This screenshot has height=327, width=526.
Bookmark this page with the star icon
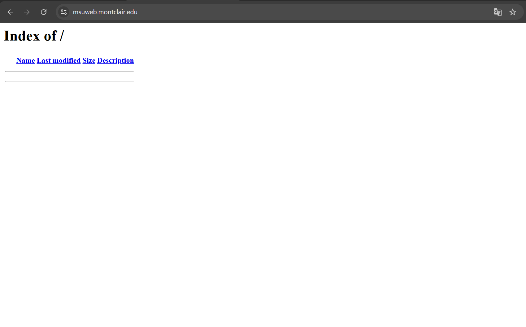513,12
